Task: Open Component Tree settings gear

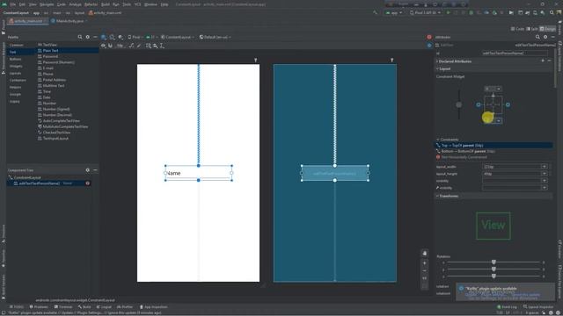Action: (88, 170)
